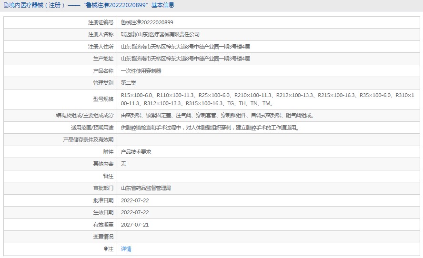Select company name 瑞迈康(山东)医疗器械有限责任公司
423x258 pixels.
point(160,34)
